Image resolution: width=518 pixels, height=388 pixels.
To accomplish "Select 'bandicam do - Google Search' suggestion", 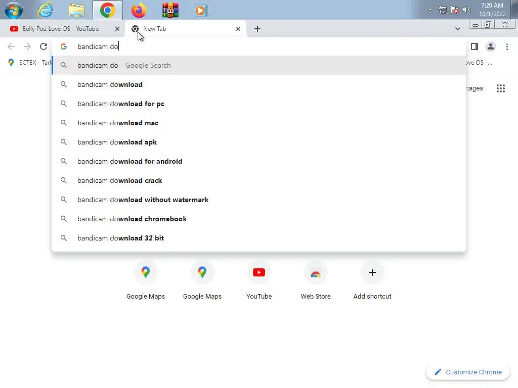I will click(259, 65).
